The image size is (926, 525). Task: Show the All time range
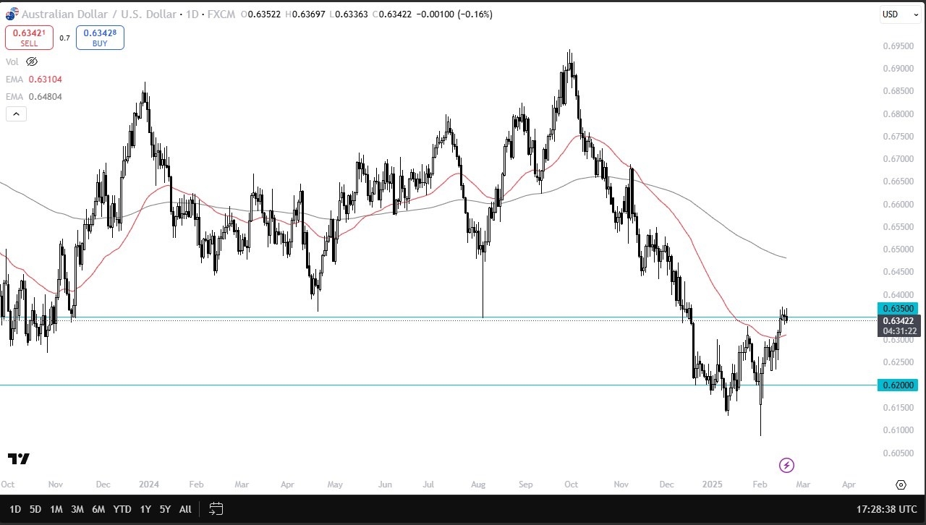[185, 509]
